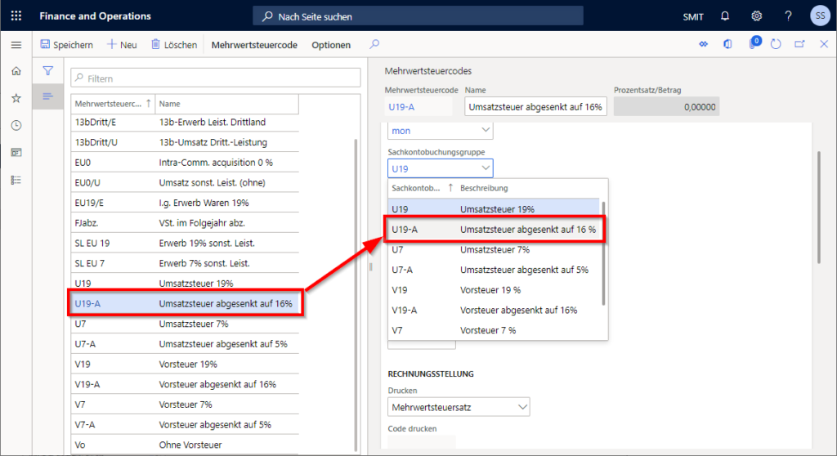
Task: Select lookup entry U7-A abgesenkt auf 5%
Action: click(495, 270)
